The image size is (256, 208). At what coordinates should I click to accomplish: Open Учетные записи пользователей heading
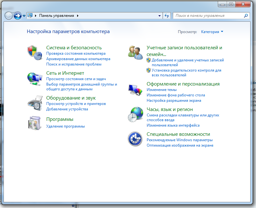tap(184, 51)
